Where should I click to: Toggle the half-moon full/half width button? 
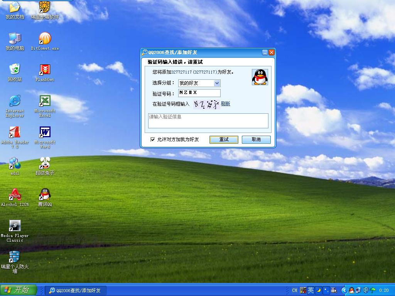coord(319,290)
